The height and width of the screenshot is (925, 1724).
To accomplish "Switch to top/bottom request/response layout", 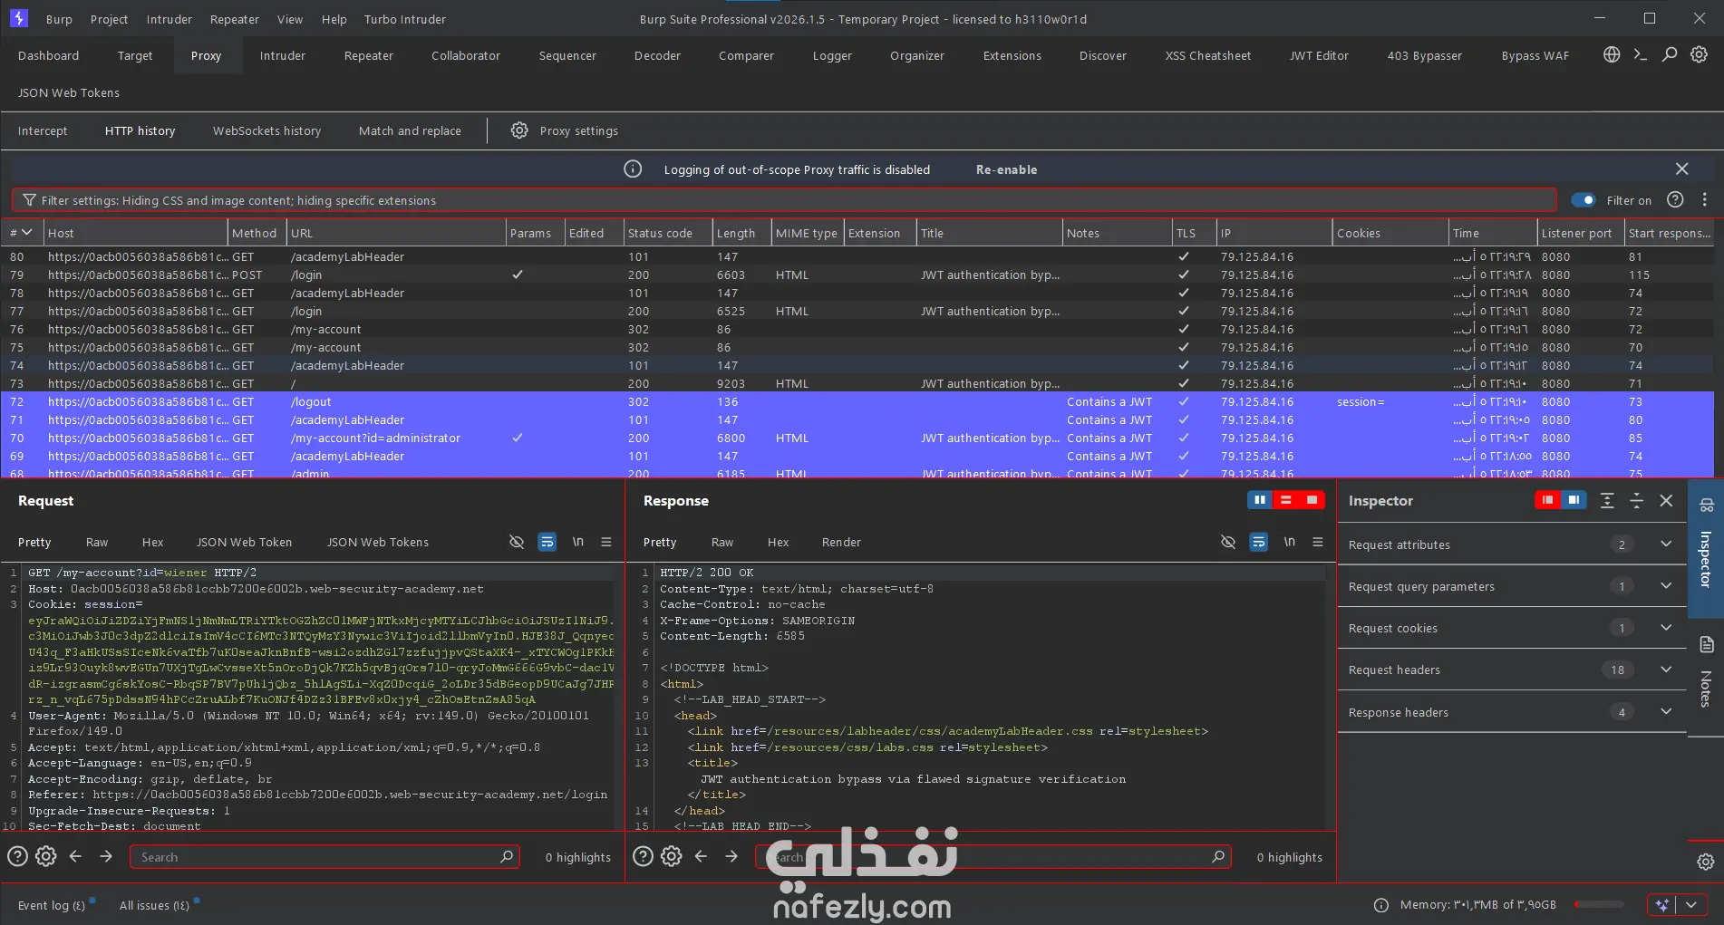I will 1285,500.
